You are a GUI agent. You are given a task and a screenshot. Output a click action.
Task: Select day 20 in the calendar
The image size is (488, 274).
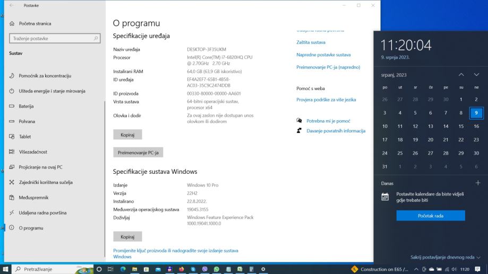coord(431,140)
